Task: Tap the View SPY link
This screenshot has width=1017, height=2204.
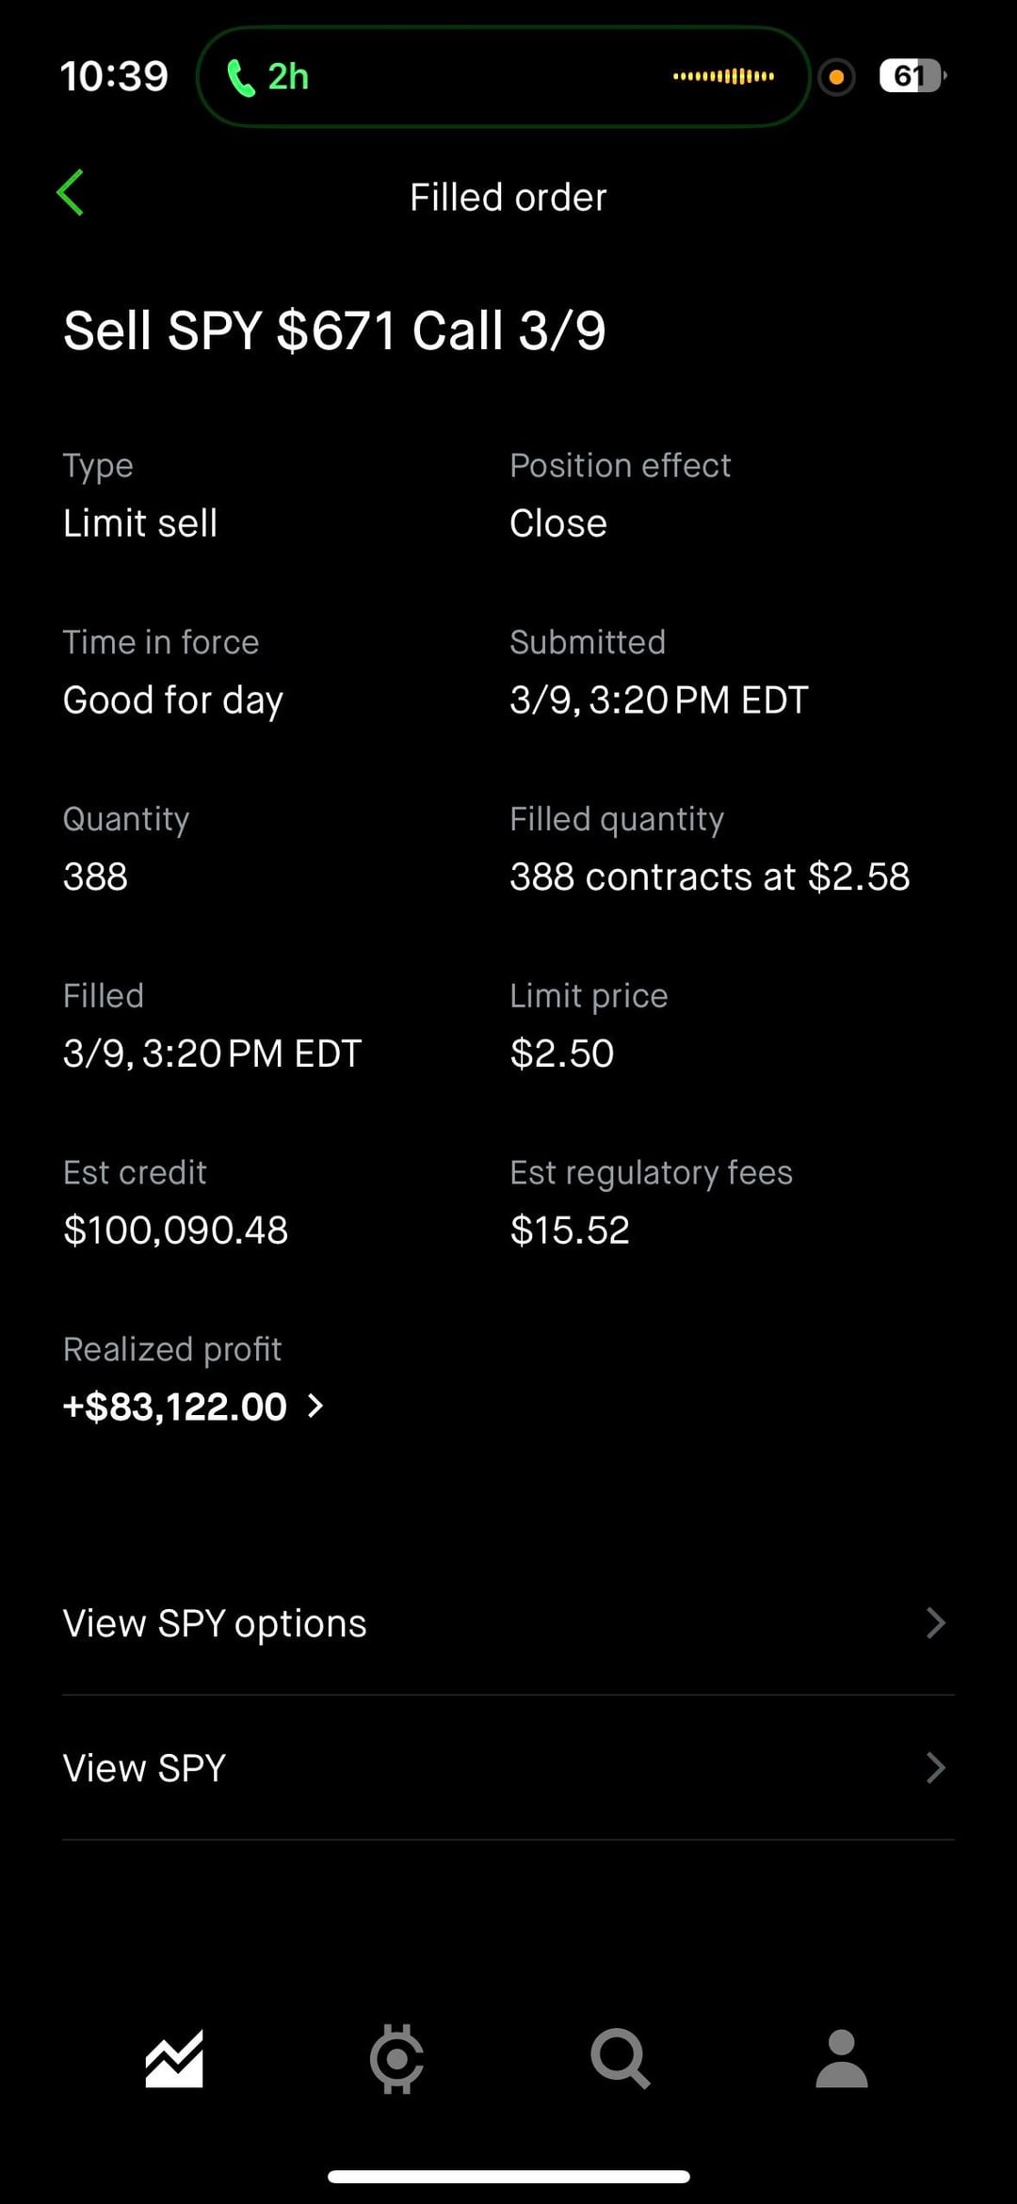Action: tap(144, 1768)
